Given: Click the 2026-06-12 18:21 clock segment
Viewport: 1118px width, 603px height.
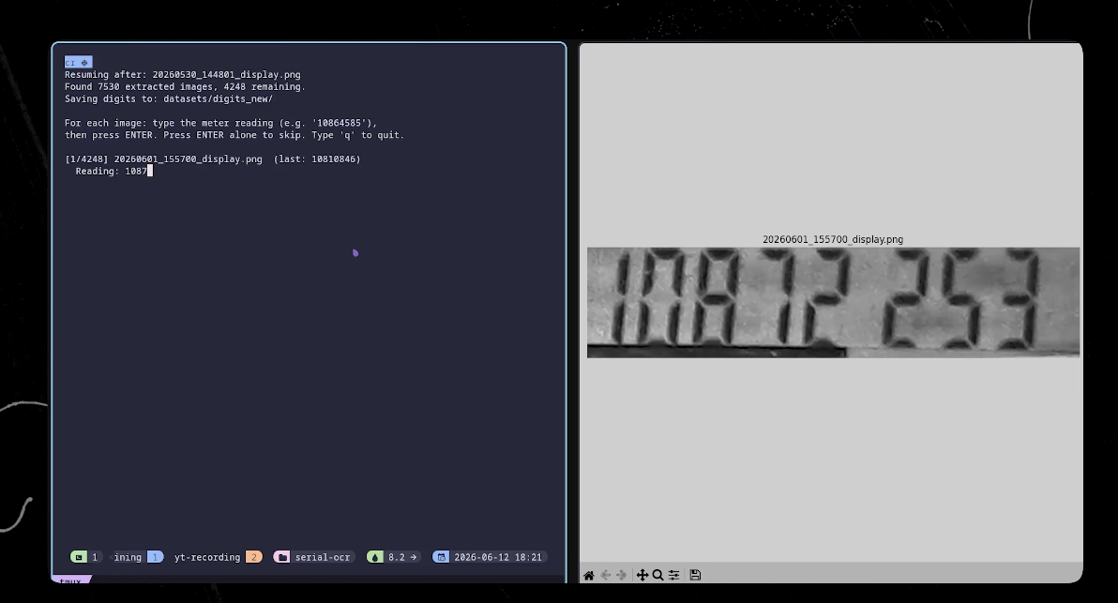Looking at the screenshot, I should 498,557.
